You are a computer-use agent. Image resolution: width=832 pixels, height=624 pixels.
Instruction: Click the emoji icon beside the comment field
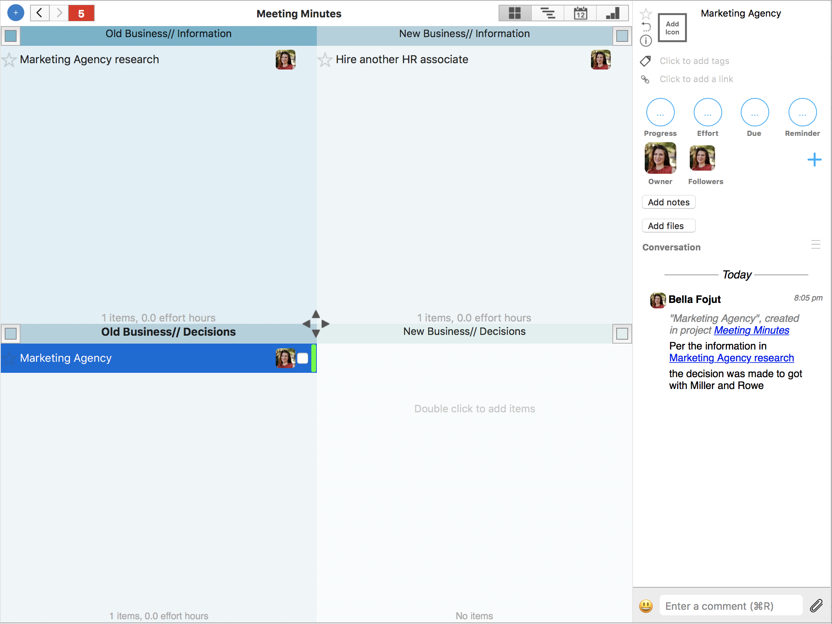pos(646,605)
